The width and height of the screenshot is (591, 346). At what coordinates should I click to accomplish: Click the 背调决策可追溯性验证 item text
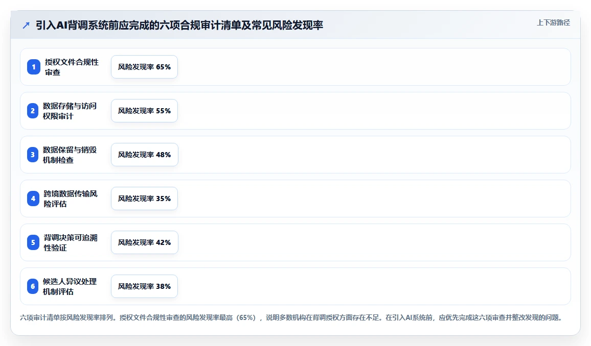[x=71, y=242]
